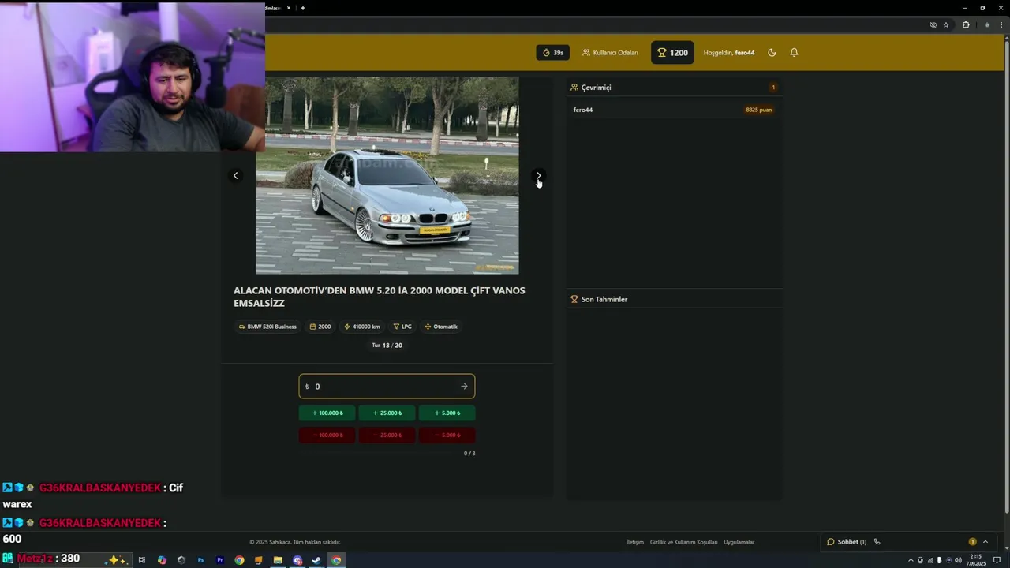Subtract 25.000 ₺ from the guess

(387, 435)
